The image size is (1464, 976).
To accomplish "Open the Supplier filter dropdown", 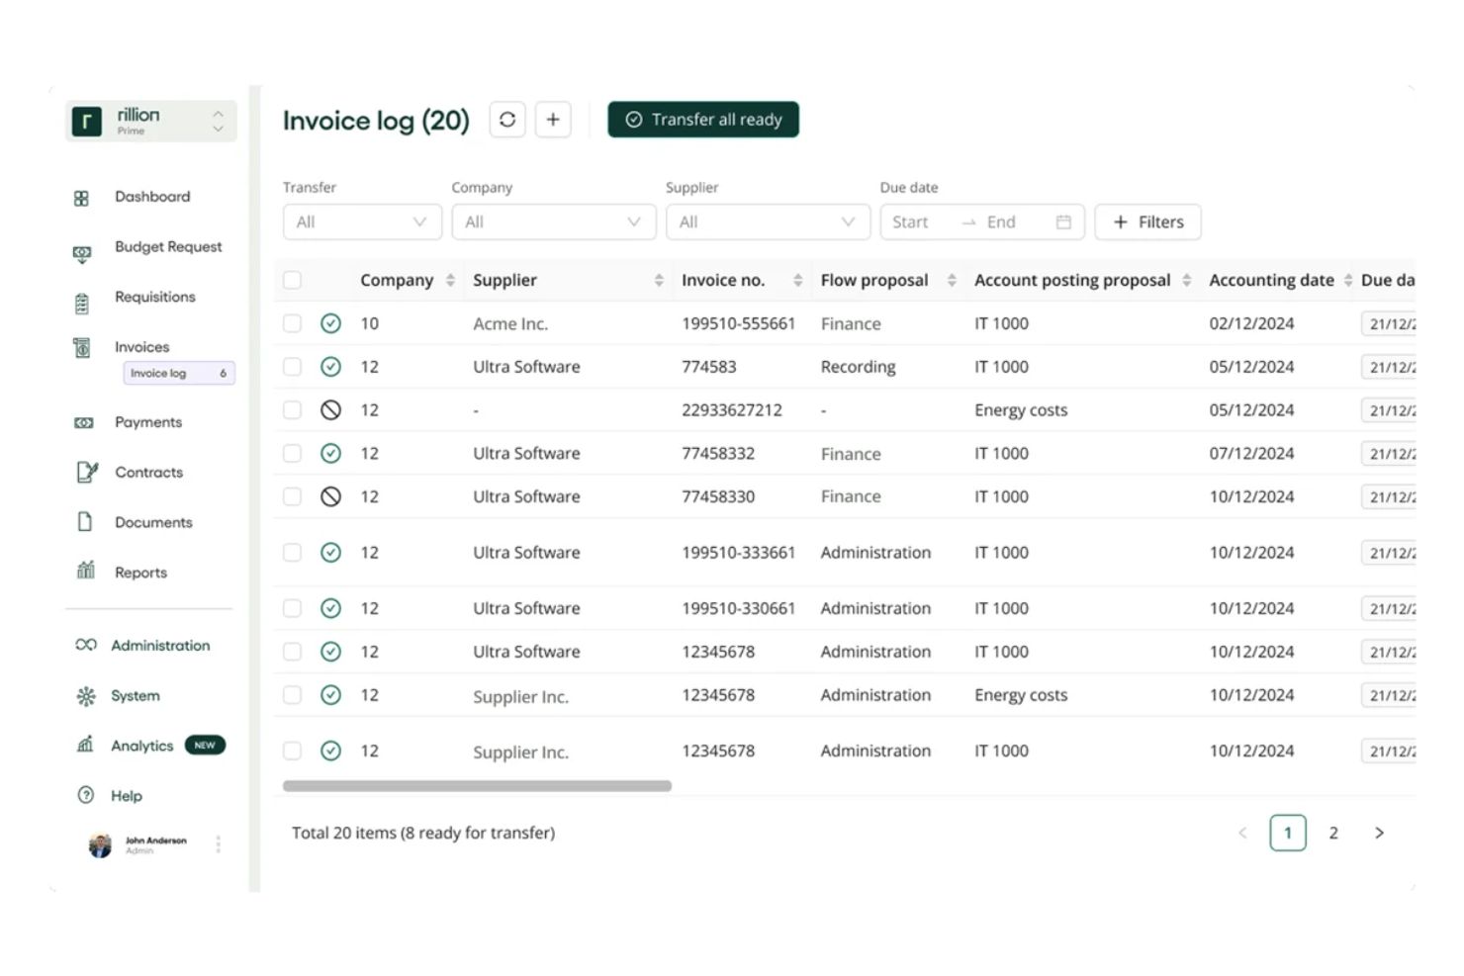I will pyautogui.click(x=768, y=222).
